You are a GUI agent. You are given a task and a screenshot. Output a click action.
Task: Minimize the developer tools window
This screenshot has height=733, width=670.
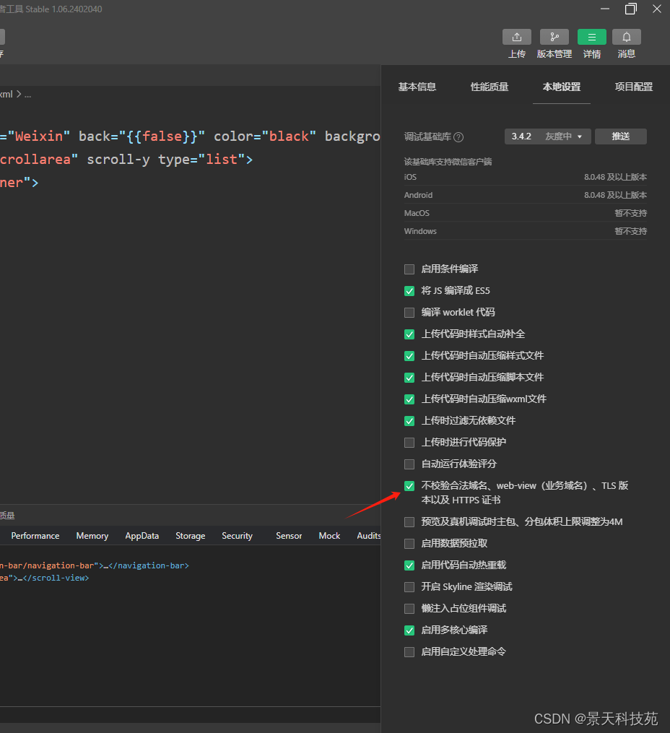click(x=605, y=9)
